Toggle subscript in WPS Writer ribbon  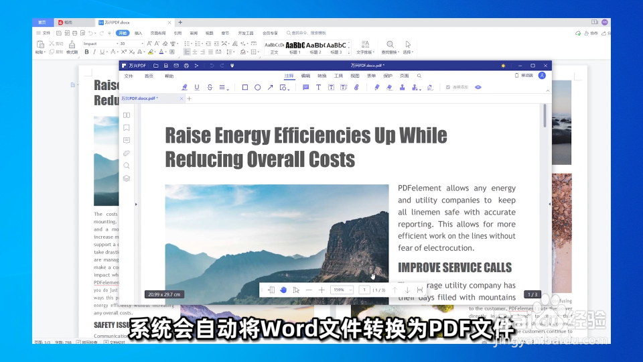click(x=132, y=52)
